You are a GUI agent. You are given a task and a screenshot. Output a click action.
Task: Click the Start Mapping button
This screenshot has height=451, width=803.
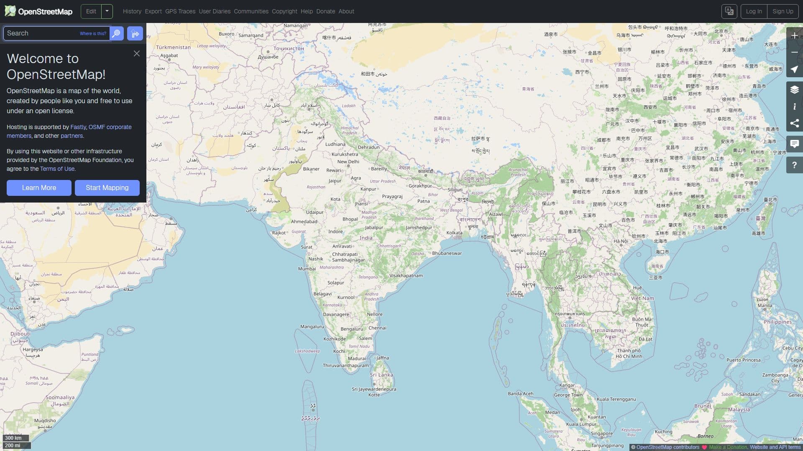[x=107, y=188]
